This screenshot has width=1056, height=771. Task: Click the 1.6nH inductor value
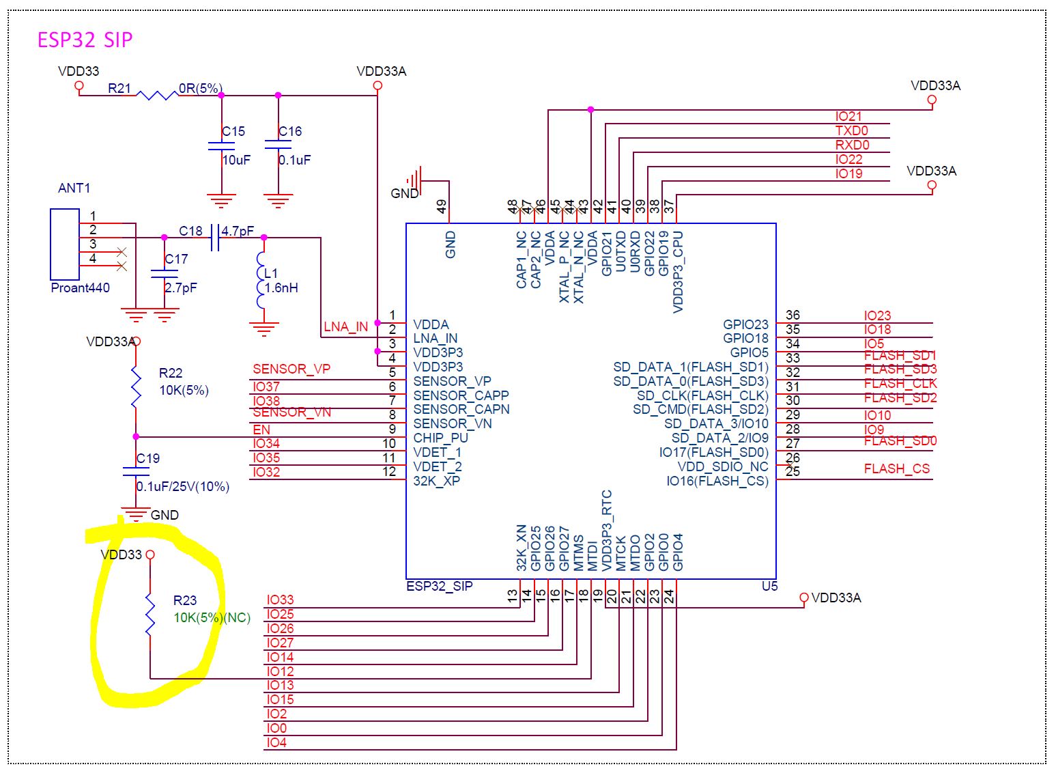pos(281,288)
